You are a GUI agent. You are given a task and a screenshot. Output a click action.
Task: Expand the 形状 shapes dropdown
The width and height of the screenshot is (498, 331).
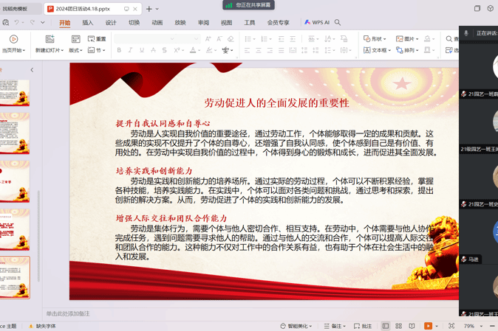click(x=375, y=39)
